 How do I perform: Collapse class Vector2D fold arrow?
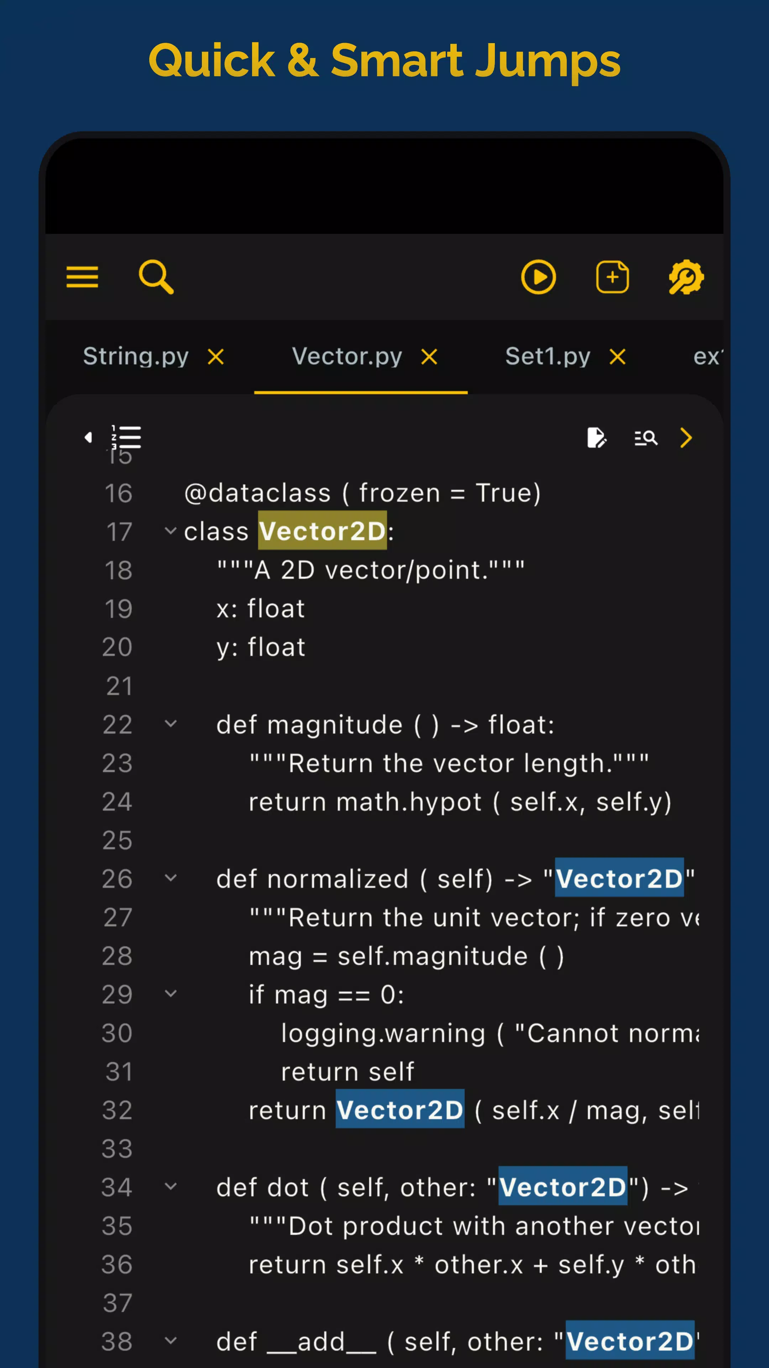pos(171,530)
